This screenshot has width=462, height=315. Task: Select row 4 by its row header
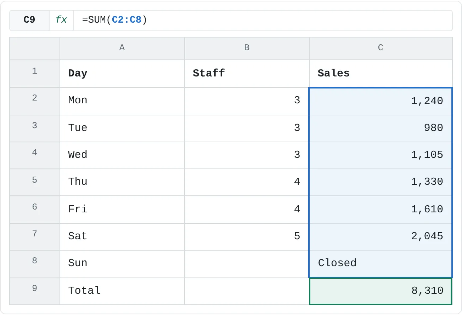click(x=35, y=155)
